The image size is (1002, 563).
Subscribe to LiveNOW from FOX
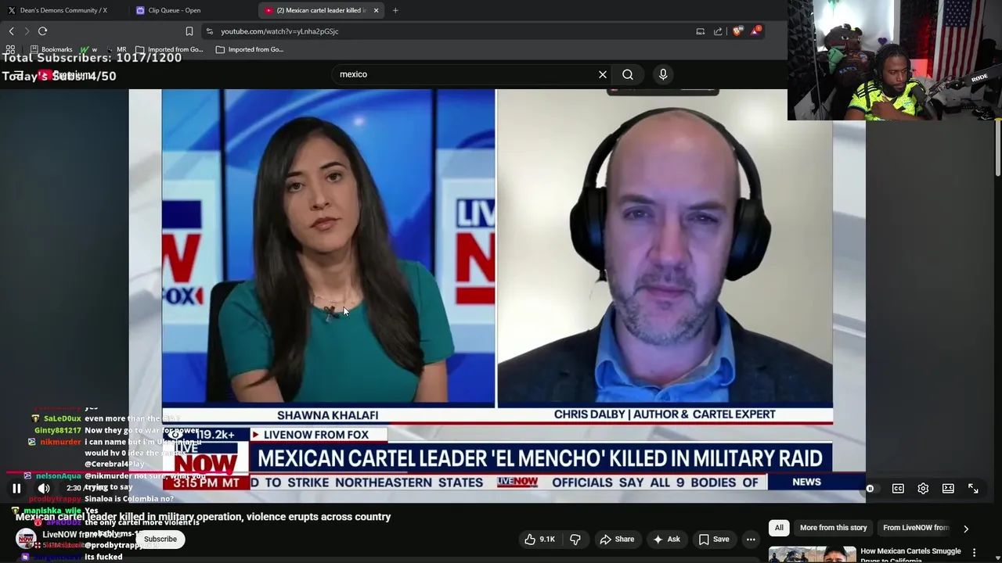pos(160,539)
